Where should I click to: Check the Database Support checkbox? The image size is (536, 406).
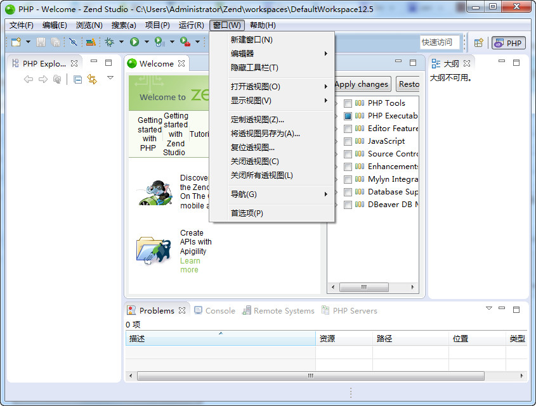pos(348,192)
